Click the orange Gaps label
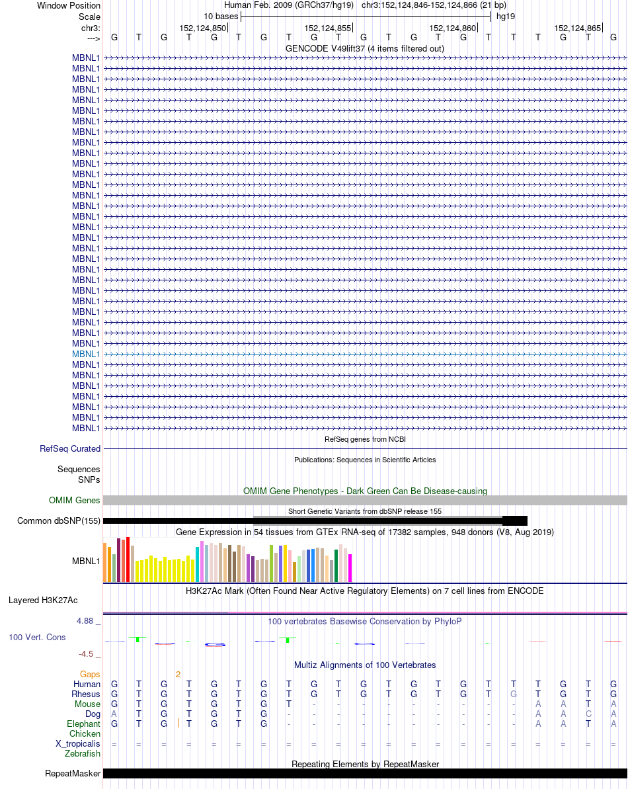The image size is (628, 789). pos(90,675)
